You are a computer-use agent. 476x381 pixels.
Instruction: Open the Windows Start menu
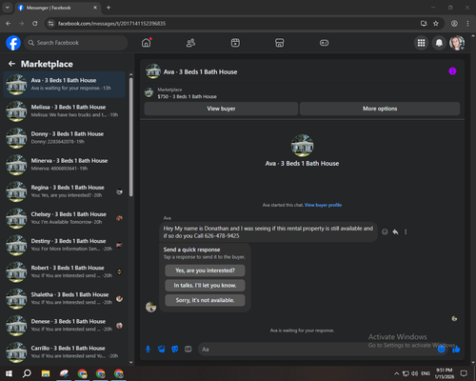(x=9, y=373)
